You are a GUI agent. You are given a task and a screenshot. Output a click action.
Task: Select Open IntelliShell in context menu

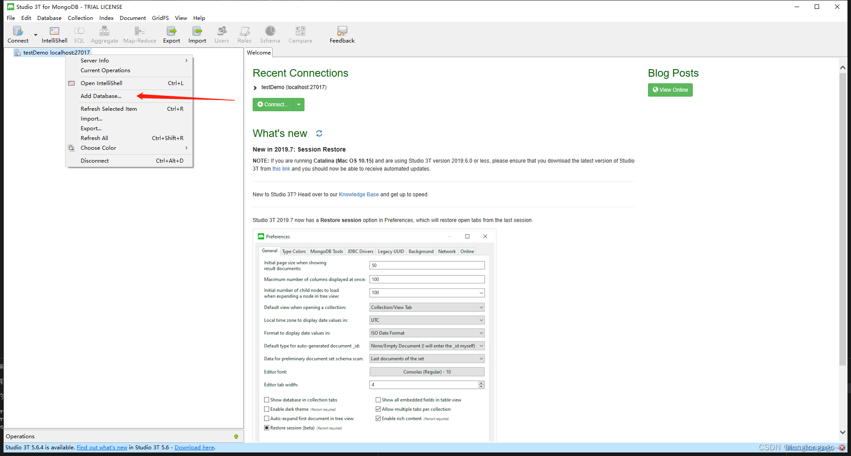point(129,83)
